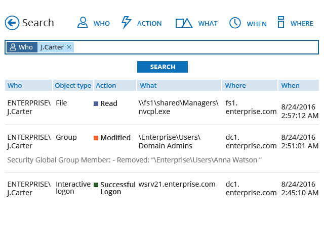This screenshot has width=324, height=227.
Task: Click the Interactive logon object type cell
Action: 73,188
